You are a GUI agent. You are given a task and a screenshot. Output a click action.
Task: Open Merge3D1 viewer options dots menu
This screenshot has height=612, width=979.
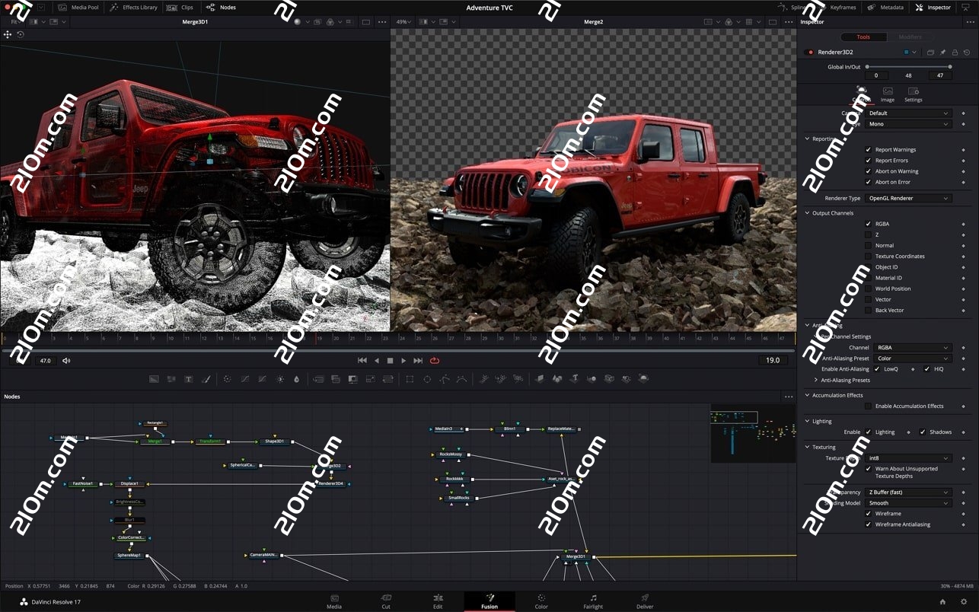point(382,22)
